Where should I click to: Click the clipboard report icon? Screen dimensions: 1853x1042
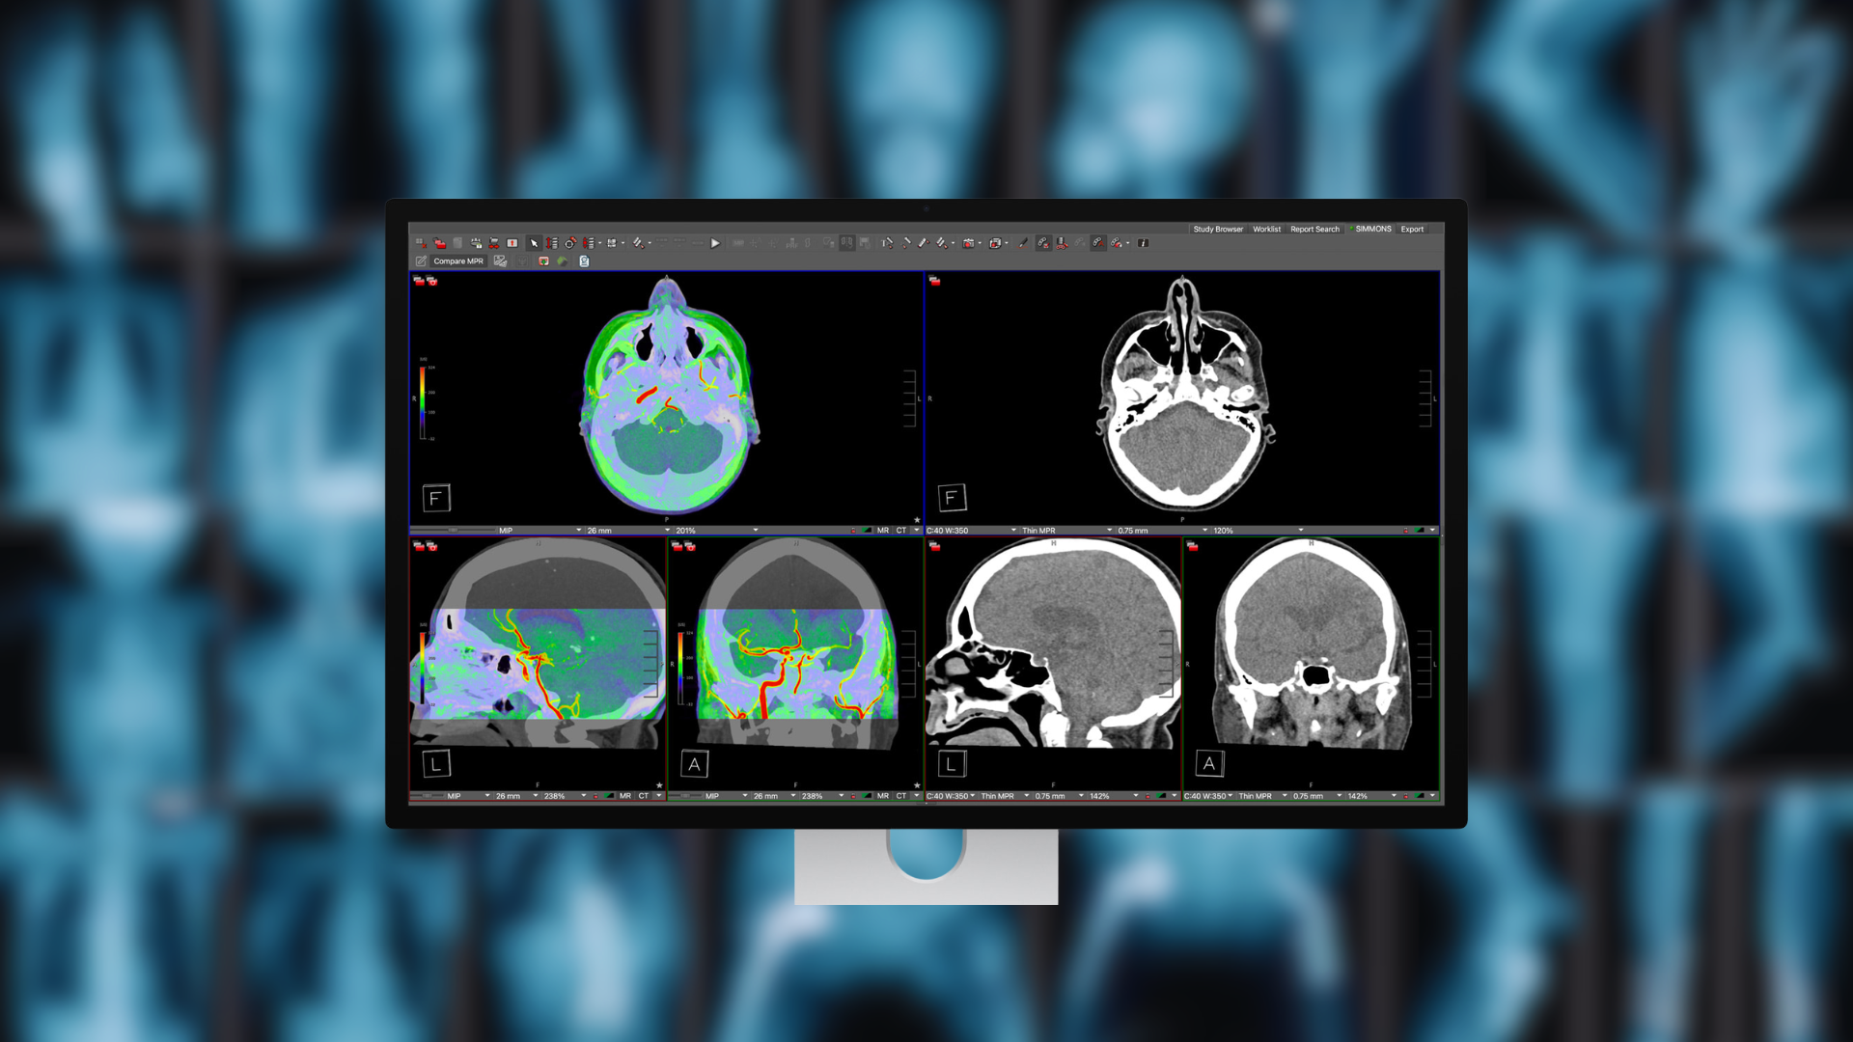584,261
